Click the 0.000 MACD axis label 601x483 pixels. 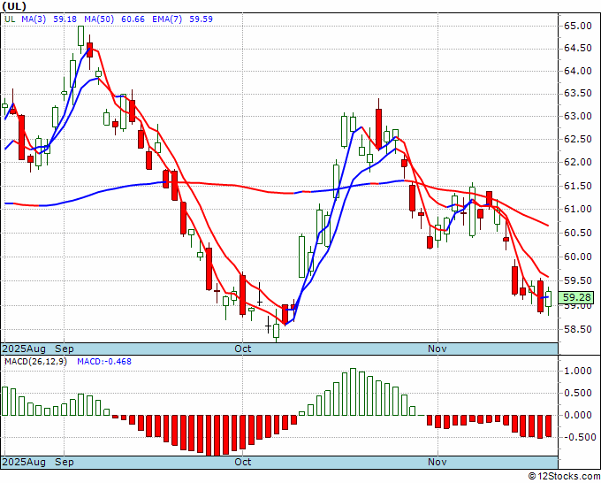578,415
